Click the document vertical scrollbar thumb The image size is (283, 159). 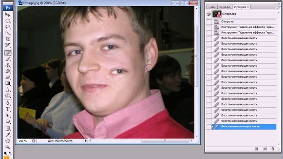pyautogui.click(x=196, y=56)
